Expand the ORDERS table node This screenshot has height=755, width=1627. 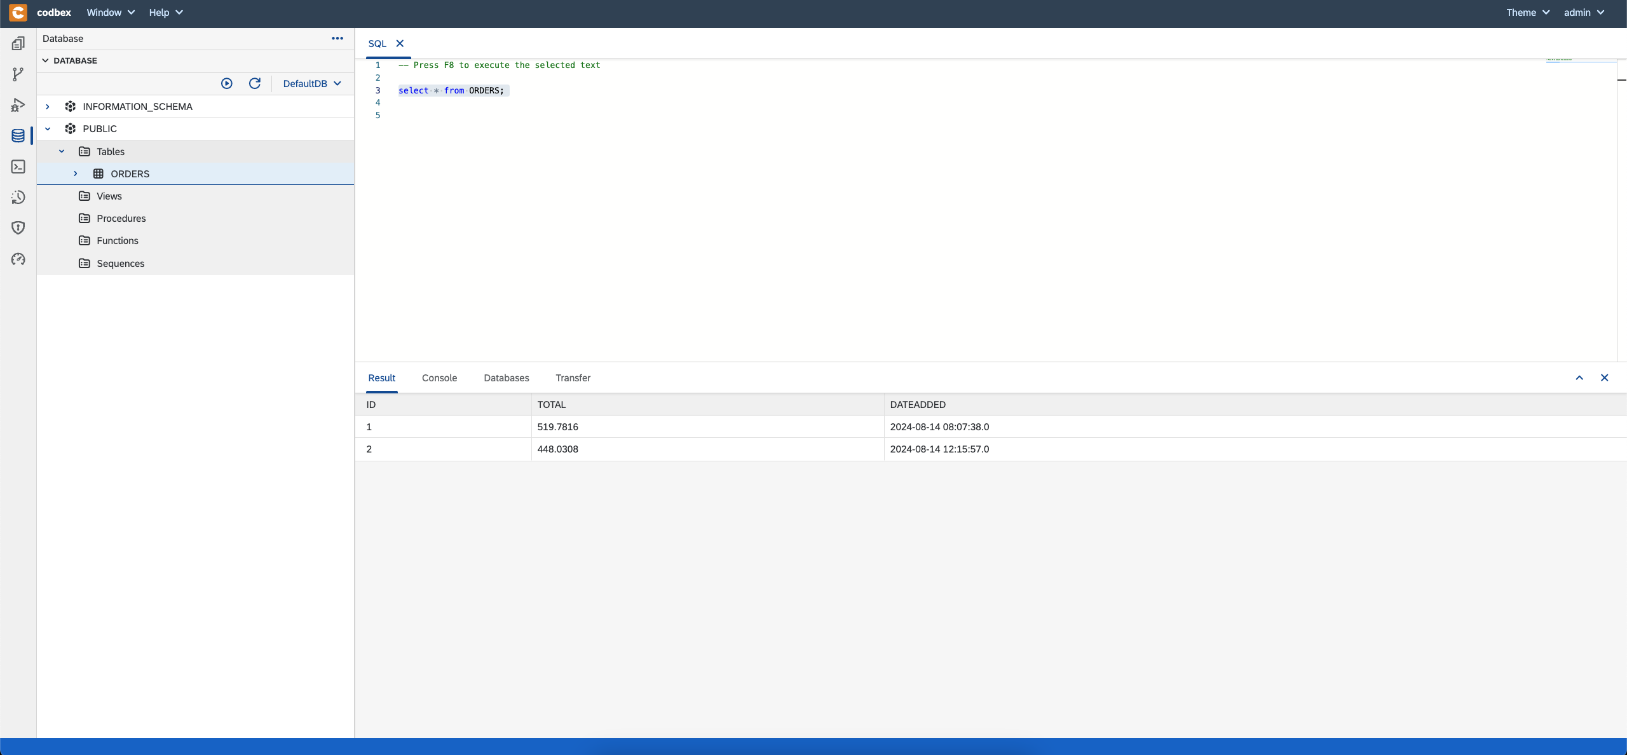pyautogui.click(x=76, y=173)
